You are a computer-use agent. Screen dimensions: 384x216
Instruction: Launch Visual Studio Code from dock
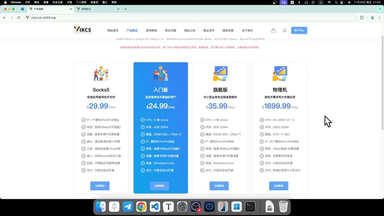(155, 207)
